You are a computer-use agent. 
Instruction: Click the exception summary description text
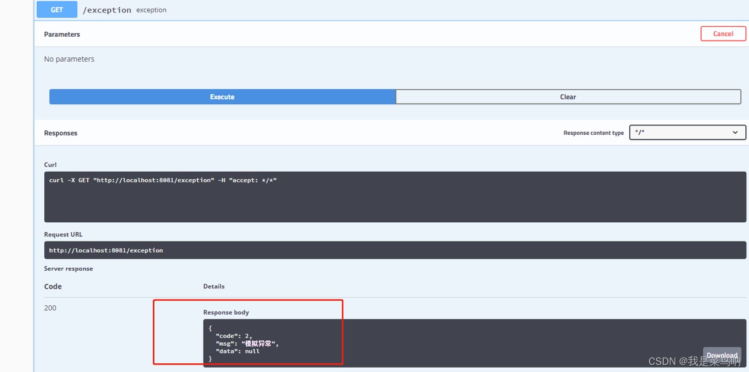[x=152, y=10]
